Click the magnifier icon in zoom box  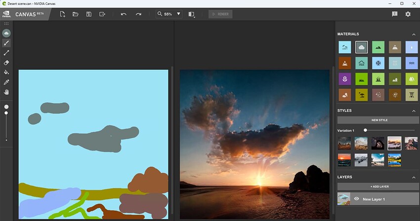tap(160, 14)
